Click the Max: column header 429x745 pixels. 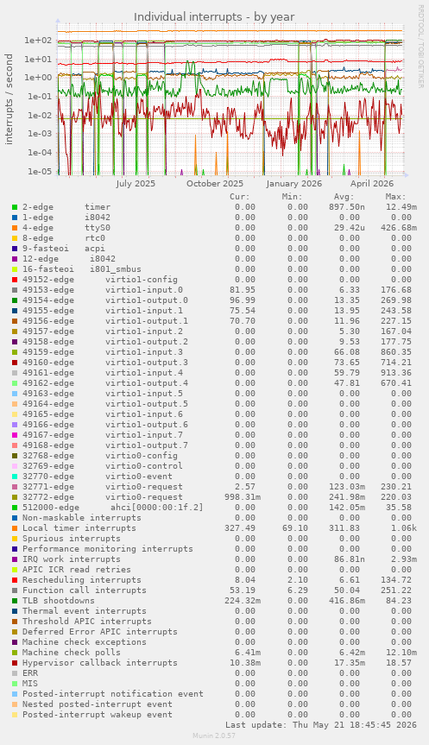(x=395, y=197)
